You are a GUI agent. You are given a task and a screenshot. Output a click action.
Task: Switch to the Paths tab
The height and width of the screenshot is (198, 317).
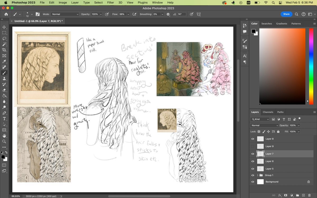click(x=280, y=112)
